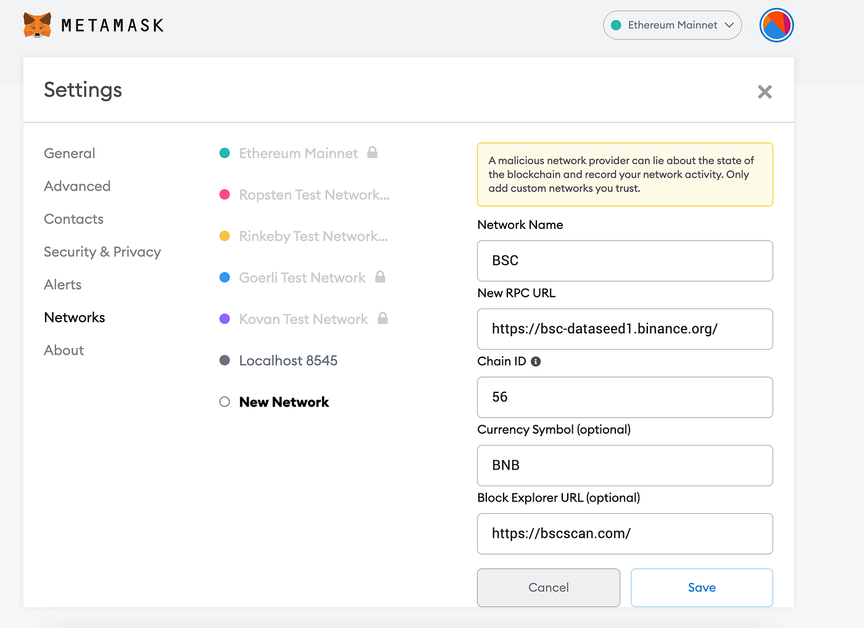Select Ropsten Test Network in the list
Screen dimensions: 864x628
point(315,195)
